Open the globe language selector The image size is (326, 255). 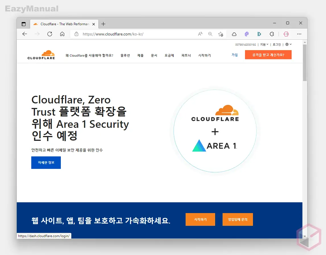click(288, 44)
